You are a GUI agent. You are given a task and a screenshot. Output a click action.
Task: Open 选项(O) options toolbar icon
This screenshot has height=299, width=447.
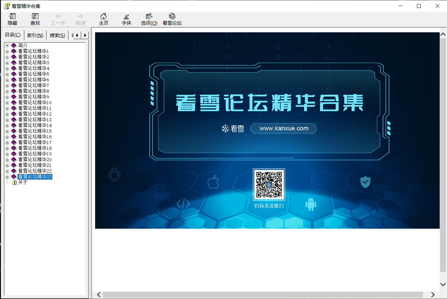click(x=149, y=16)
